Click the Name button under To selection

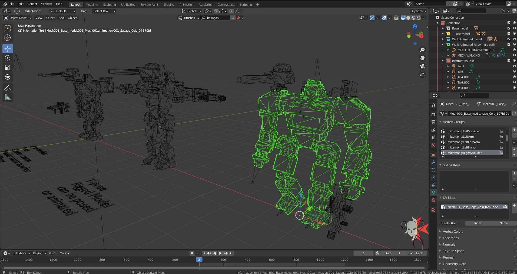click(x=503, y=223)
